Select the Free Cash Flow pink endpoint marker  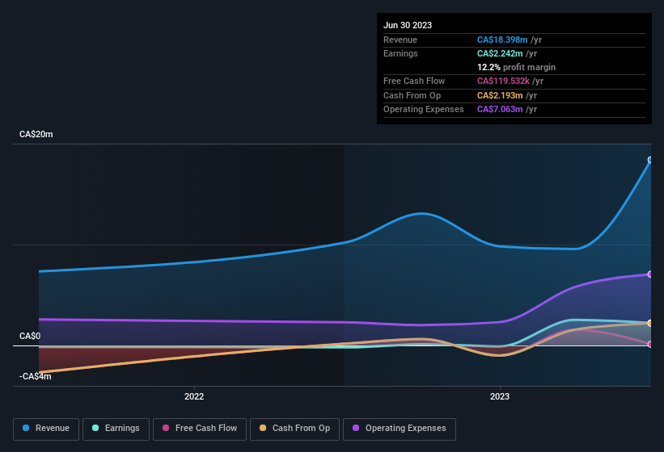click(x=650, y=345)
